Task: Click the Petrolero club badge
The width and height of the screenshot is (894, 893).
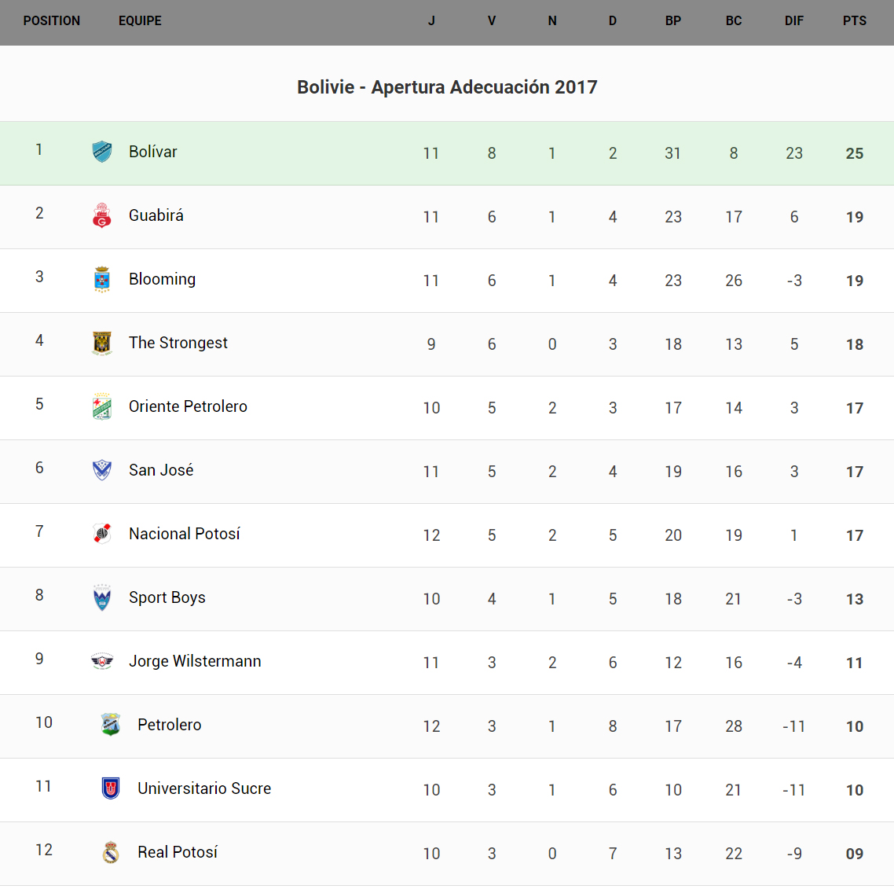Action: 111,725
